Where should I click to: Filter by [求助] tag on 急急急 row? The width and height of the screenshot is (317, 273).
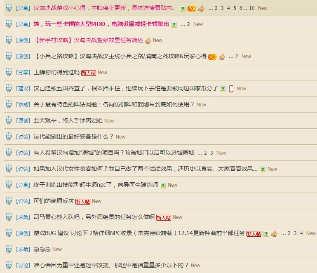(x=23, y=249)
